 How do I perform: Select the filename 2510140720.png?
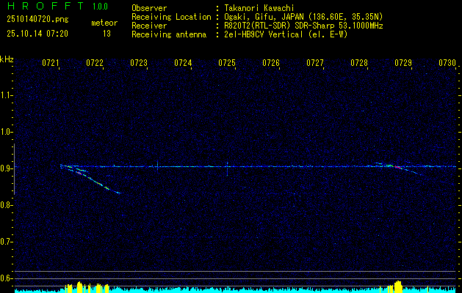[37, 20]
